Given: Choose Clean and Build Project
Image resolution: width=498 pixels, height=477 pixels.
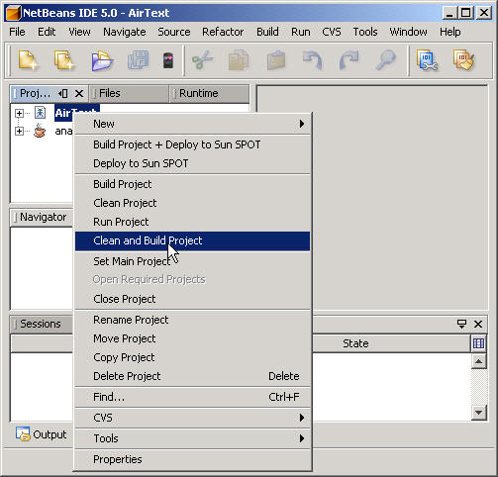Looking at the screenshot, I should tap(193, 241).
